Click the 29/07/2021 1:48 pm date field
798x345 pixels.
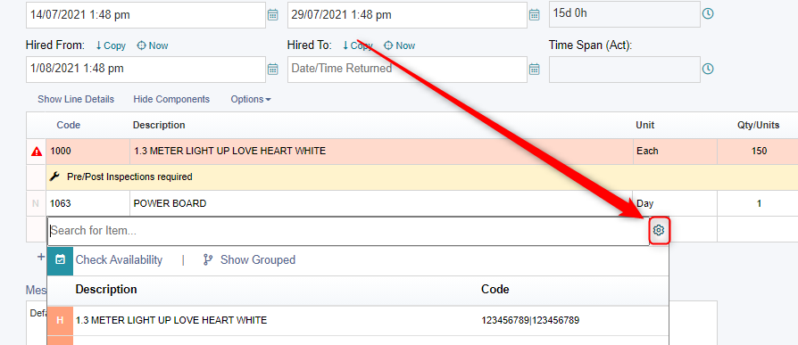(x=407, y=15)
